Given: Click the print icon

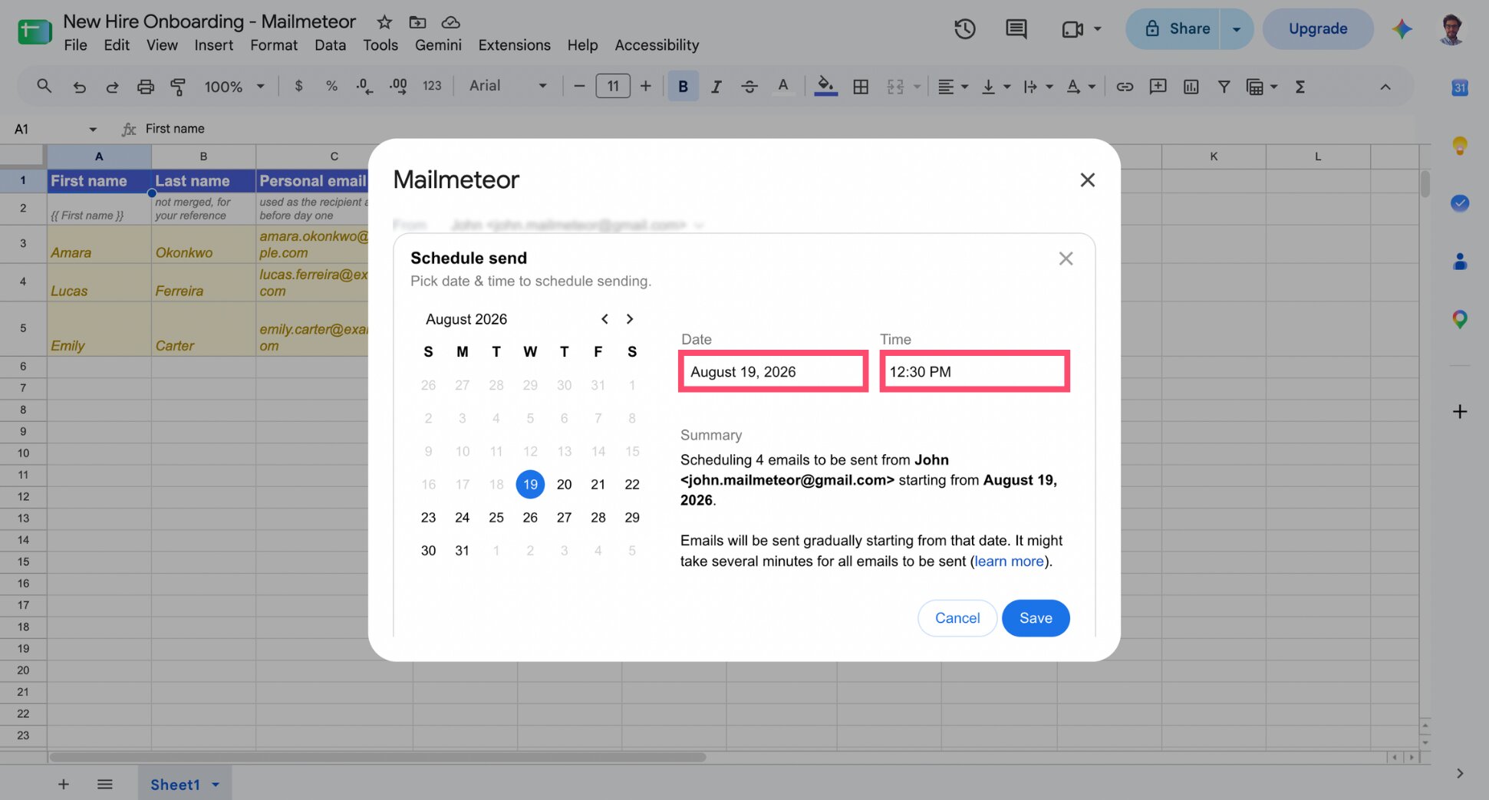Looking at the screenshot, I should [145, 87].
